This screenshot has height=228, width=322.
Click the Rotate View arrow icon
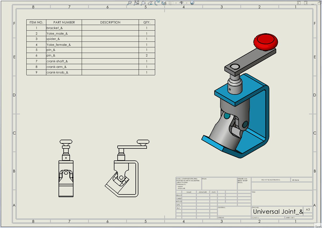[157, 3]
